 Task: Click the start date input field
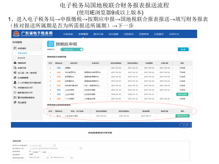pyautogui.click(x=39, y=157)
